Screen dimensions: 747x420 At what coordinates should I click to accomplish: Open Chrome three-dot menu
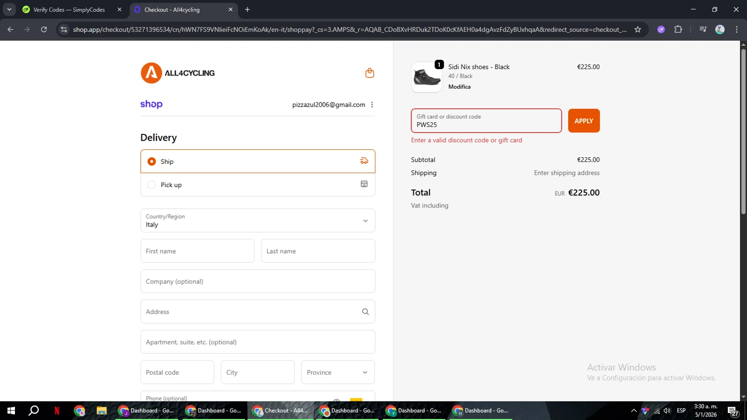click(737, 29)
